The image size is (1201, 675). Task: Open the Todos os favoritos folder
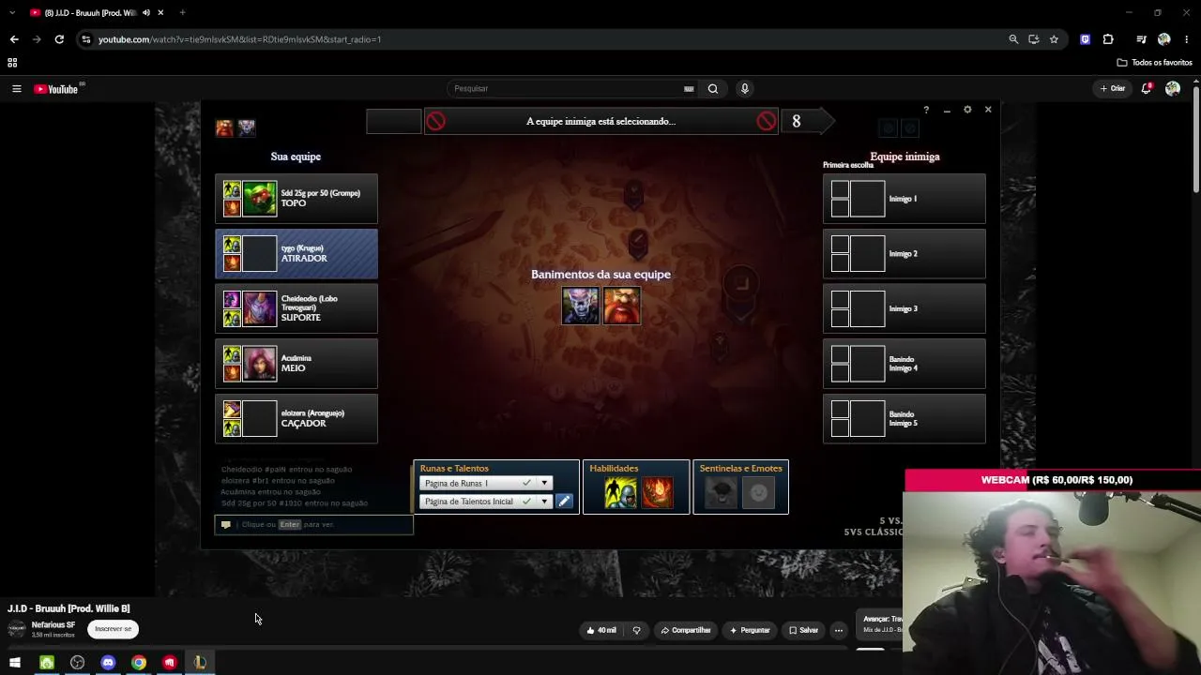pyautogui.click(x=1154, y=63)
